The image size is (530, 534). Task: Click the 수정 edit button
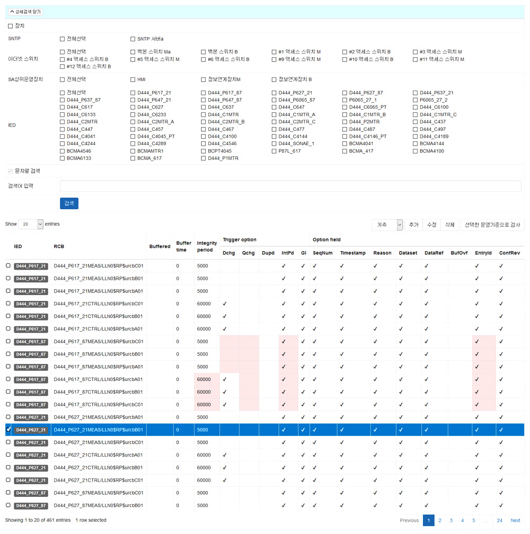coord(431,225)
